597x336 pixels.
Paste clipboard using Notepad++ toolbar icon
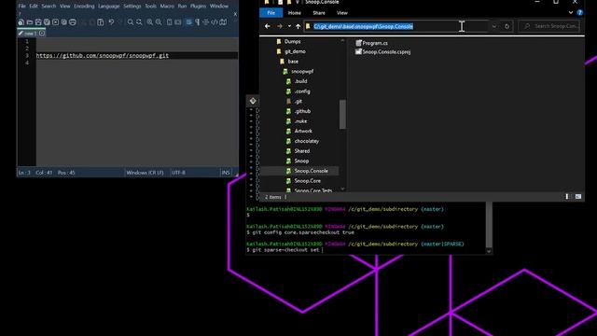(x=101, y=22)
